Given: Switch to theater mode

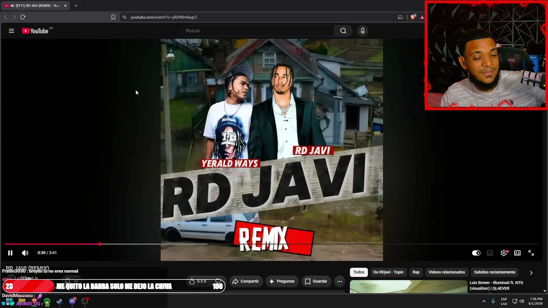Looking at the screenshot, I should tap(518, 253).
